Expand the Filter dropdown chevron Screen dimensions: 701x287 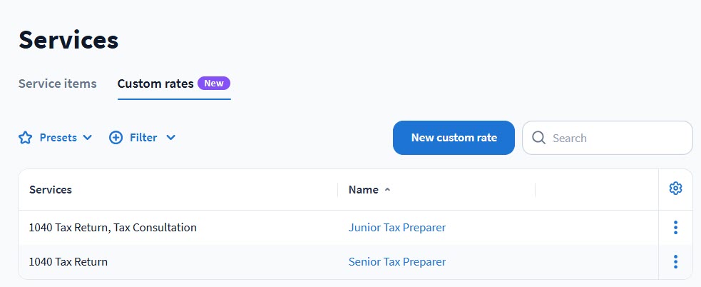(x=170, y=138)
